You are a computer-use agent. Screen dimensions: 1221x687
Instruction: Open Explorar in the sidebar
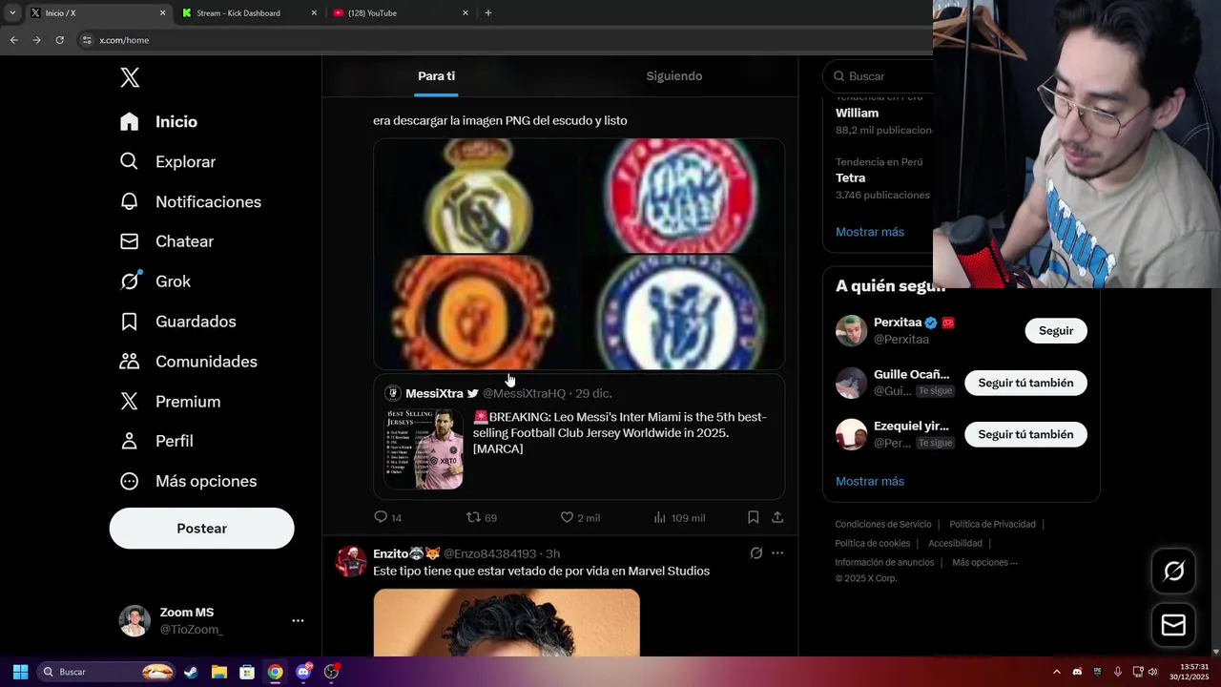point(168,162)
